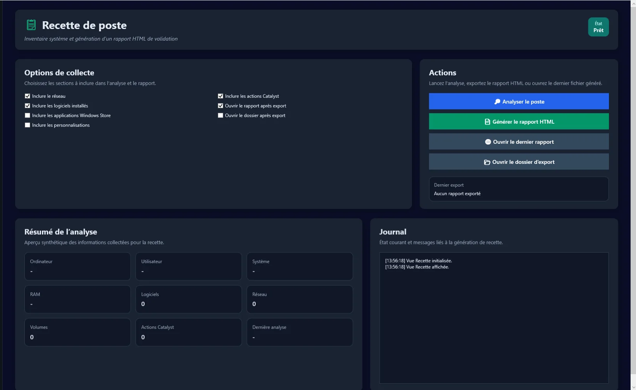Viewport: 636px width, 390px height.
Task: Click the Actions Catalyst count card
Action: 189,332
